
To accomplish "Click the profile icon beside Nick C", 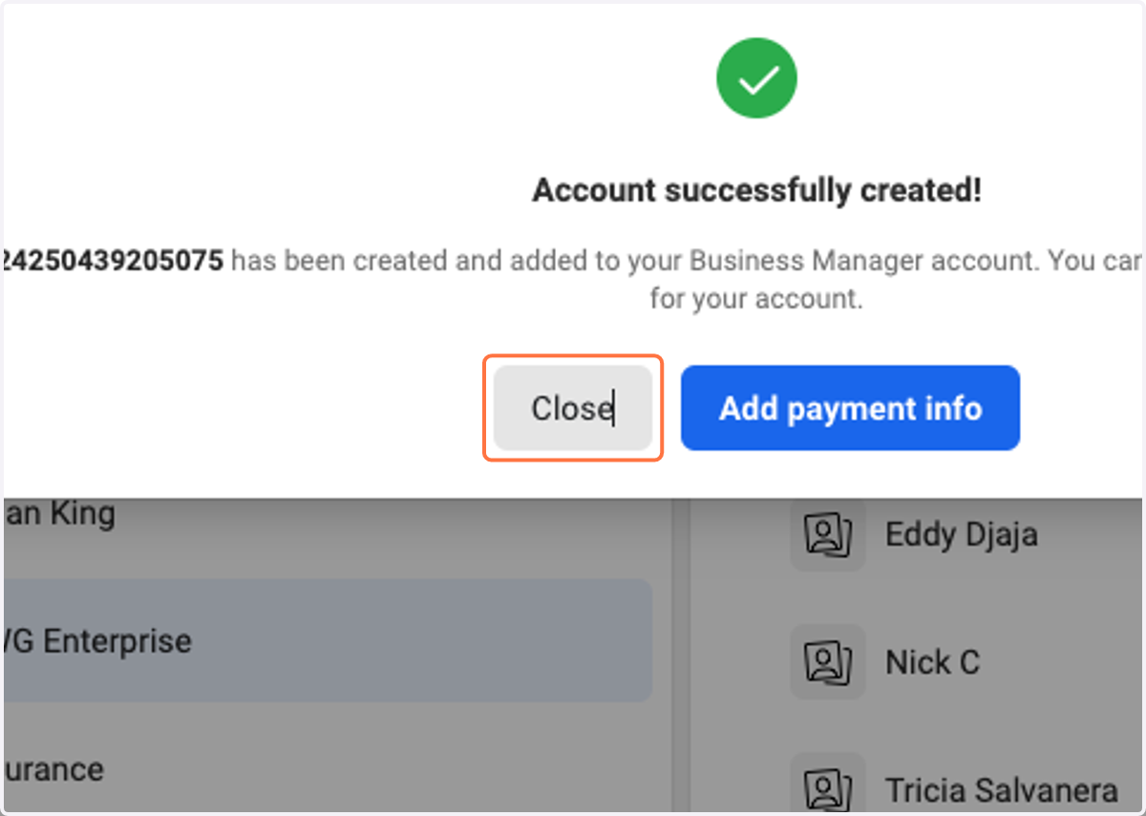I will tap(827, 661).
